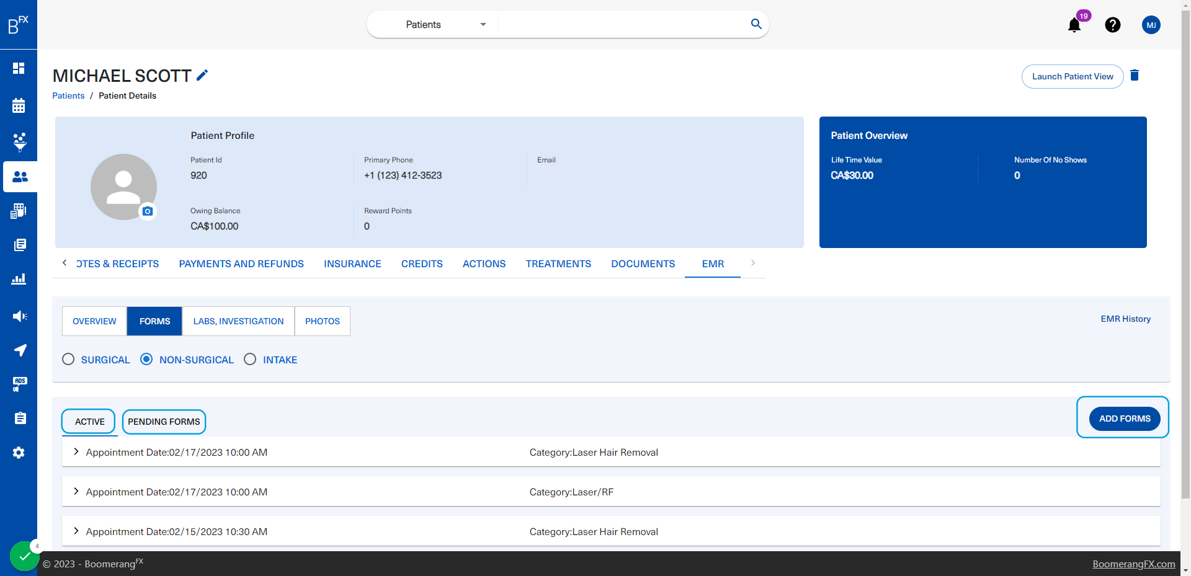Open the reports bar chart sidebar icon
The height and width of the screenshot is (576, 1191).
tap(19, 279)
